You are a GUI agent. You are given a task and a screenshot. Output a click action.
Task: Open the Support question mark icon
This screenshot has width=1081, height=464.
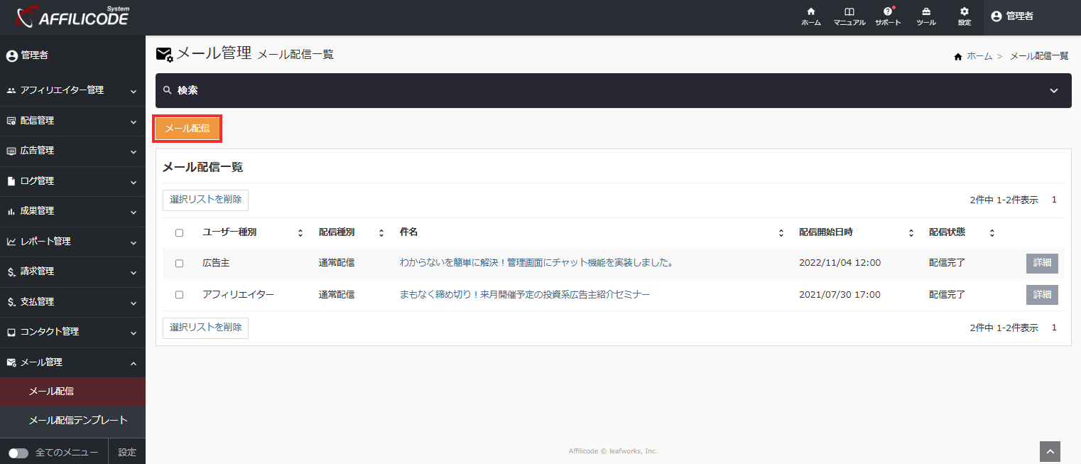tap(887, 13)
